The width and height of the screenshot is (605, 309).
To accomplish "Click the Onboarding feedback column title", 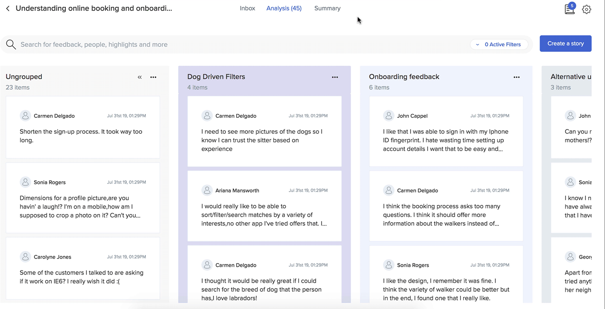I will (404, 77).
